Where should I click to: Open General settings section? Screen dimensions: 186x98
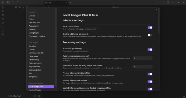[x=32, y=16]
